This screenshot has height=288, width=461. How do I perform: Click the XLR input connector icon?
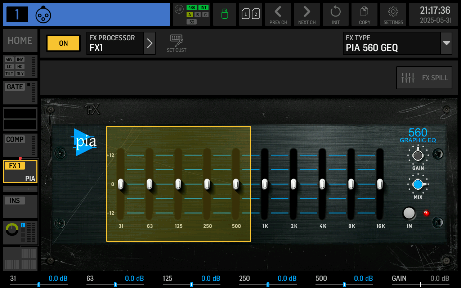pyautogui.click(x=43, y=14)
